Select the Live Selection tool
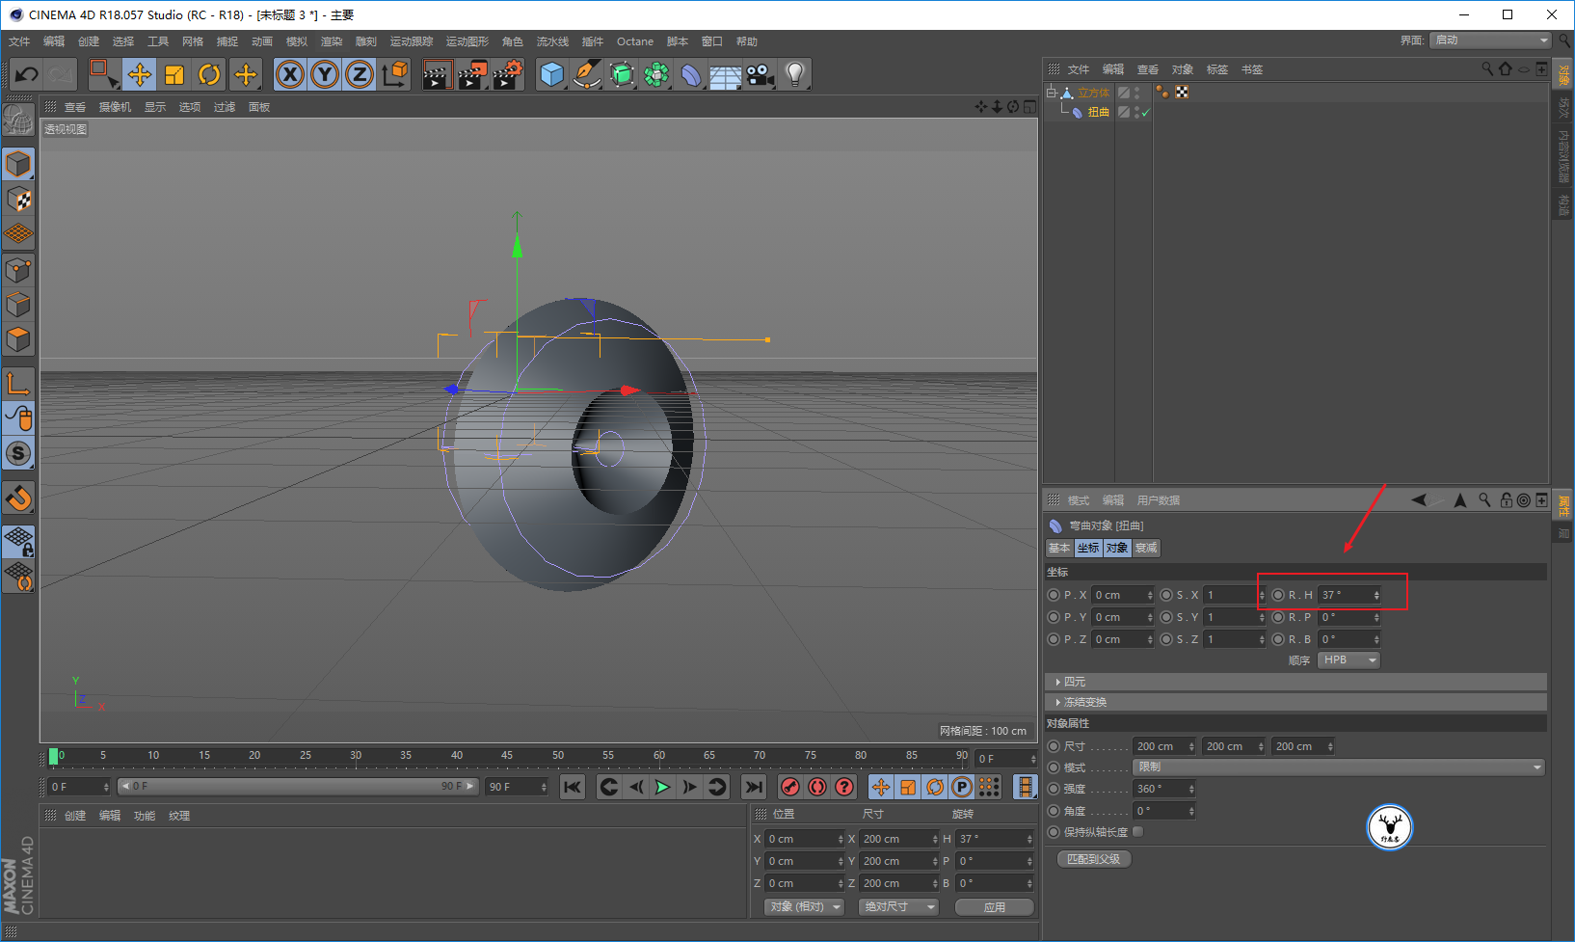The image size is (1575, 942). pyautogui.click(x=103, y=74)
